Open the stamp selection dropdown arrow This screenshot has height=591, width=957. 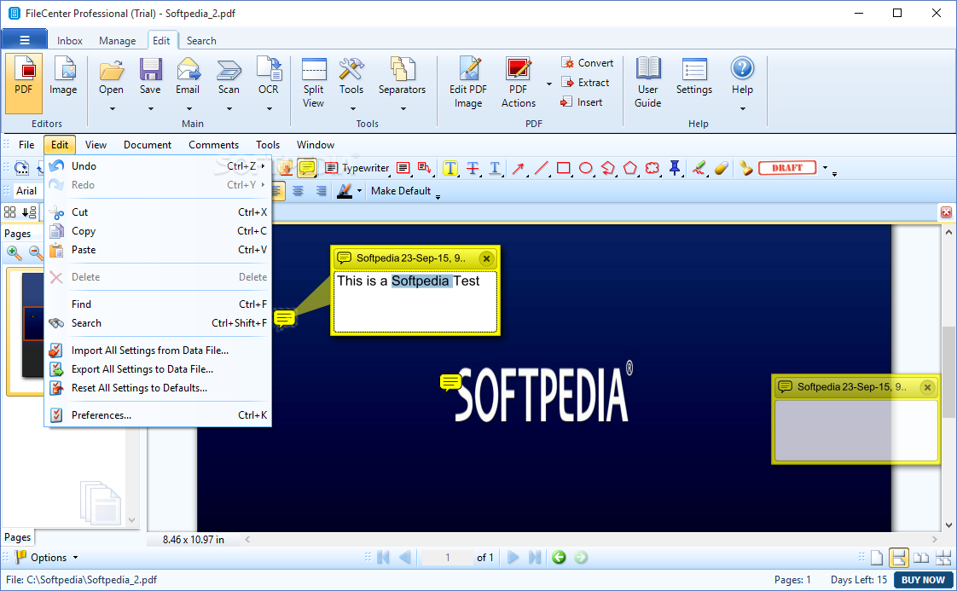[825, 168]
